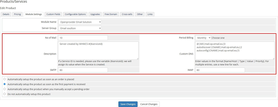This screenshot has height=107, width=278.
Task: Click the 'No of Mail' label
Action: point(51,38)
